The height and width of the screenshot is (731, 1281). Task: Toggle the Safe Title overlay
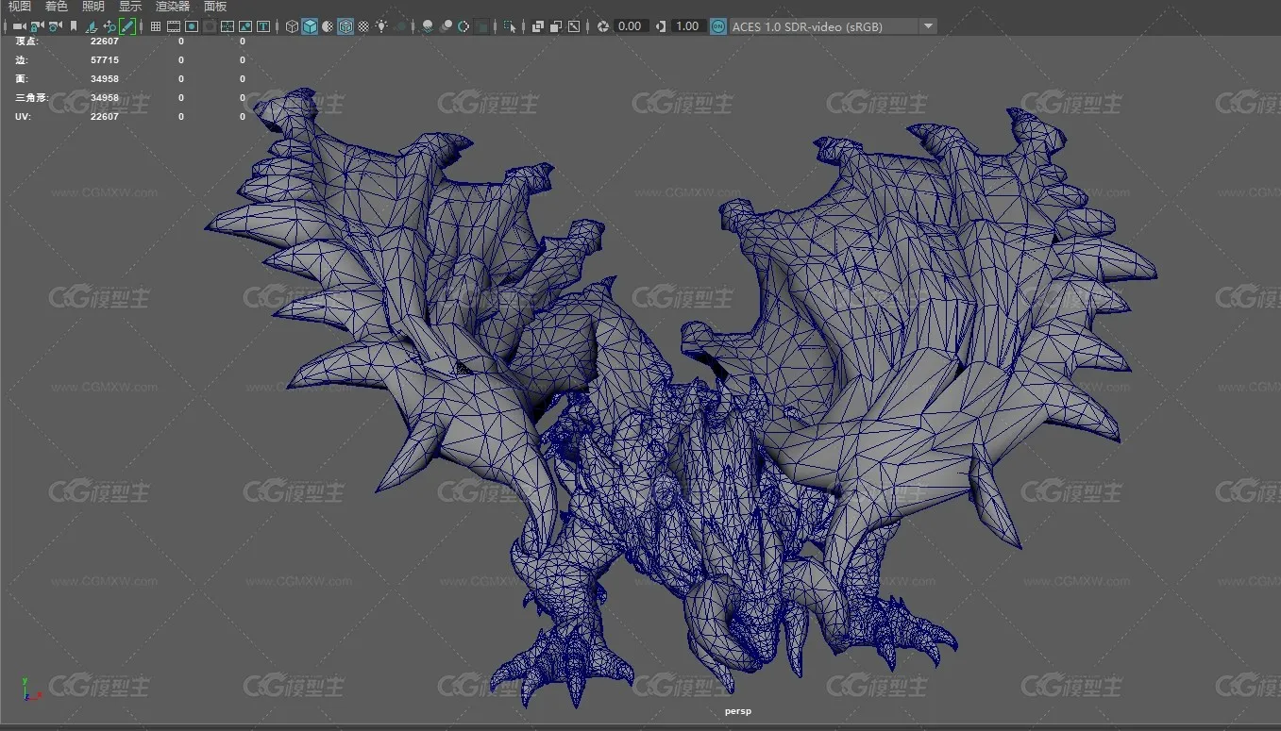point(263,26)
